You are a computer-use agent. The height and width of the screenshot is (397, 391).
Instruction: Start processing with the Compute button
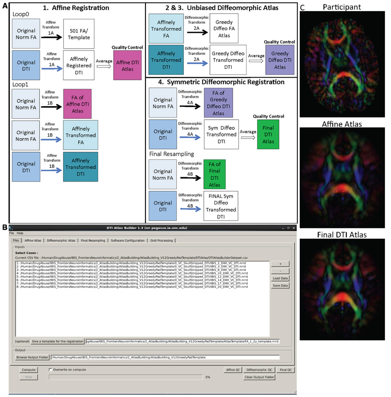click(28, 370)
